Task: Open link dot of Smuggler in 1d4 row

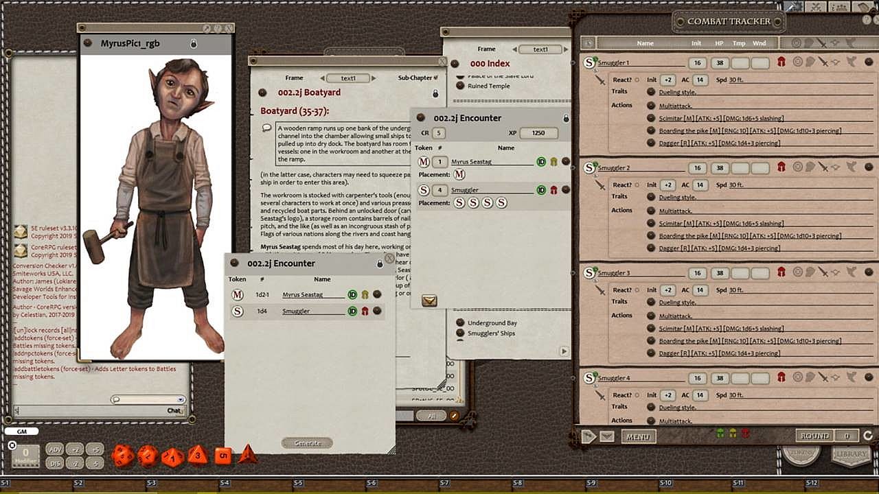Action: 377,311
